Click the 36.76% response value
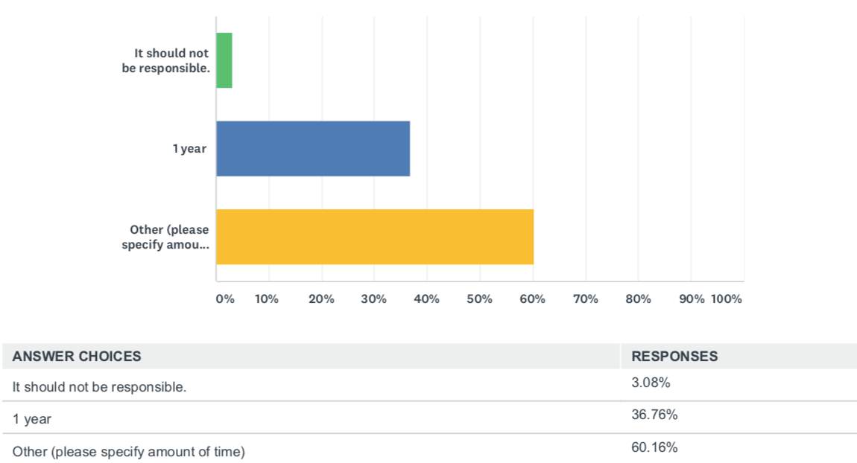 pyautogui.click(x=654, y=415)
